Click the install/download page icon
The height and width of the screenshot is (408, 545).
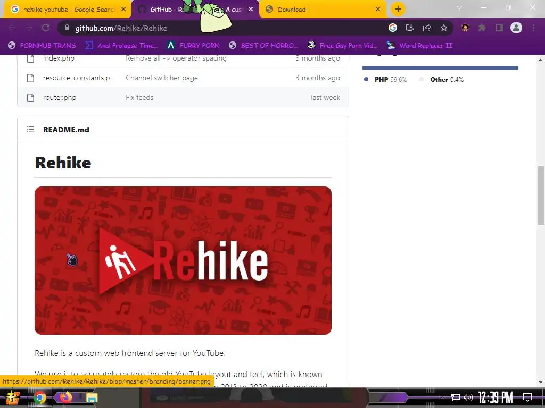[x=410, y=28]
